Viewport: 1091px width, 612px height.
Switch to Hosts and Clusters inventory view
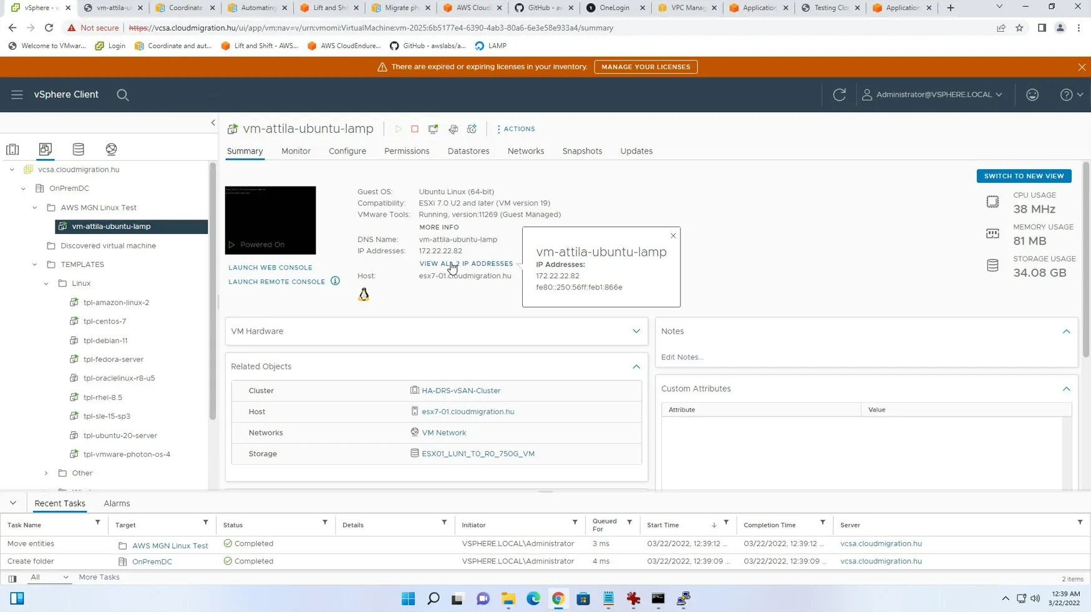12,149
